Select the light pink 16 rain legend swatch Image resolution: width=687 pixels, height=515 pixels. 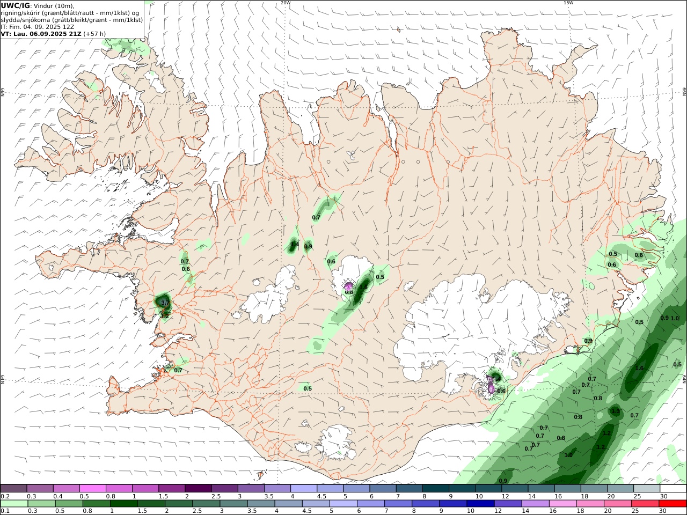(x=562, y=504)
